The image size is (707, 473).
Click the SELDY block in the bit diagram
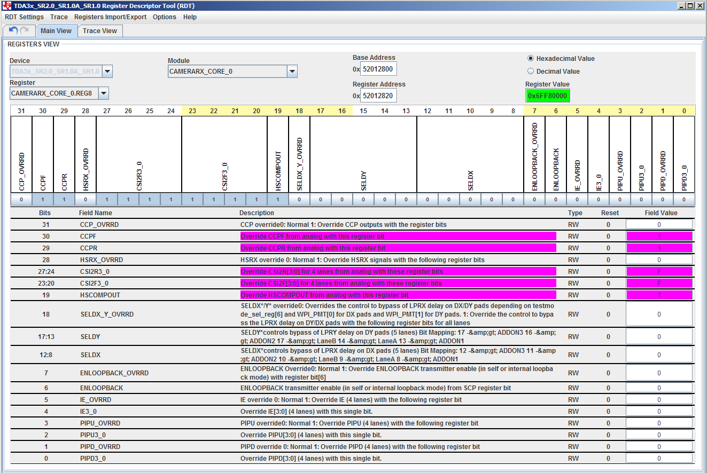click(x=363, y=154)
